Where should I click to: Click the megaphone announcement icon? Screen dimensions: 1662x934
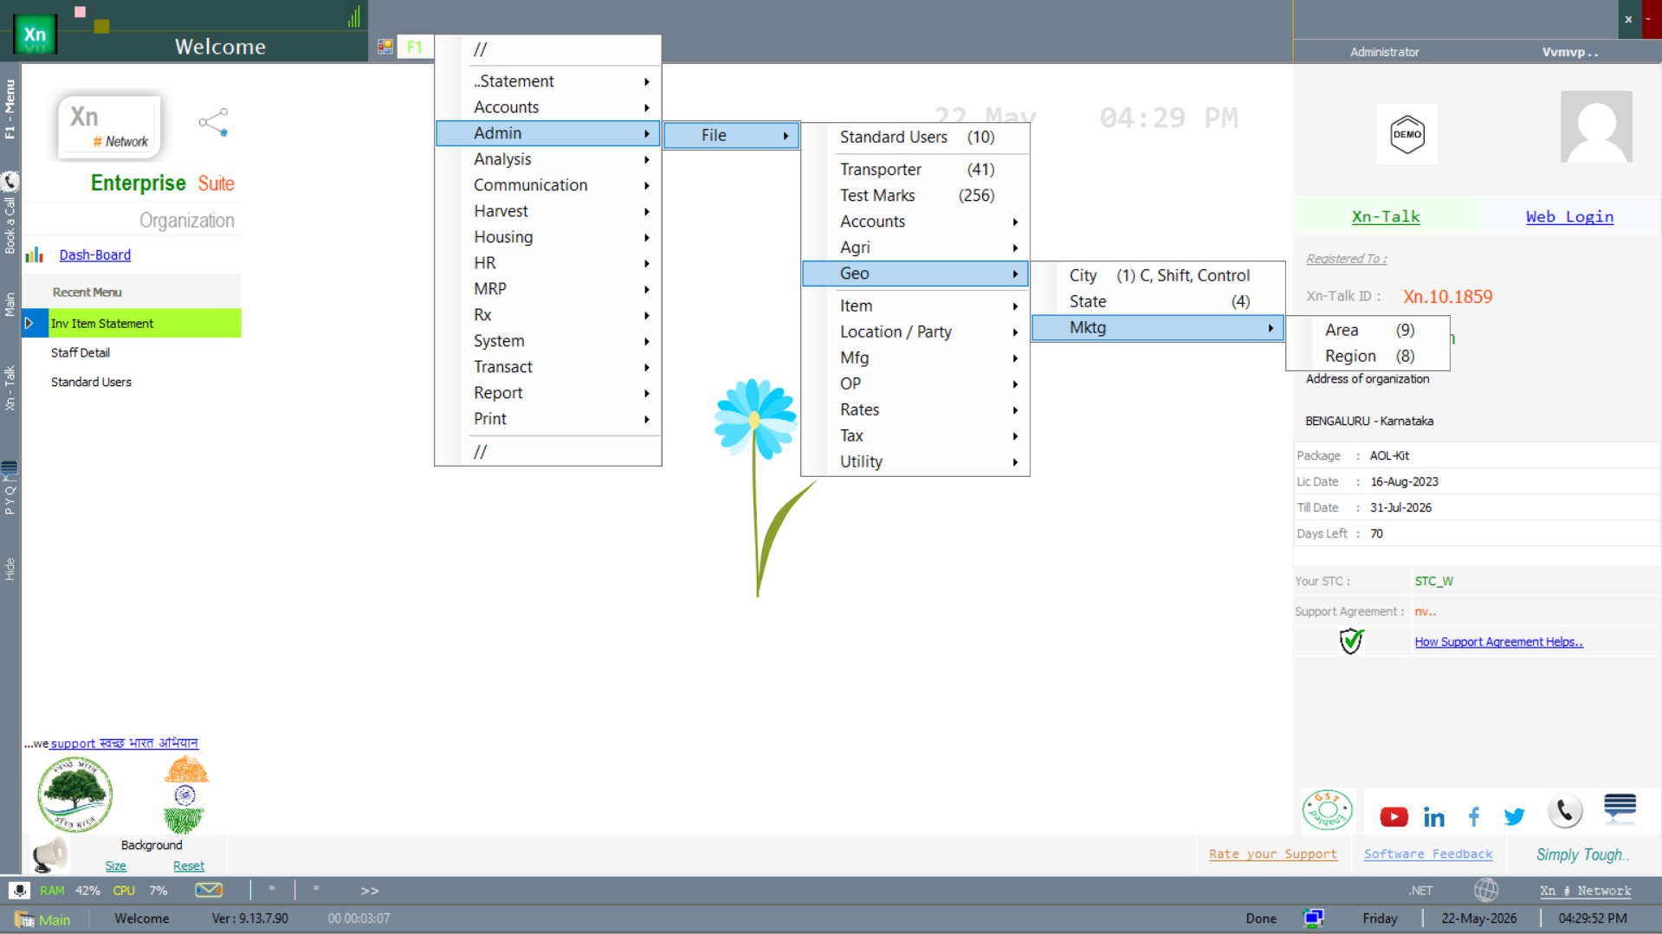(x=49, y=854)
